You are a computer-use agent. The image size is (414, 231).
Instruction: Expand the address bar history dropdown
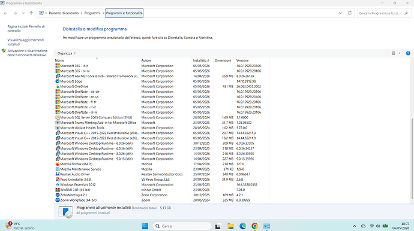pos(340,13)
